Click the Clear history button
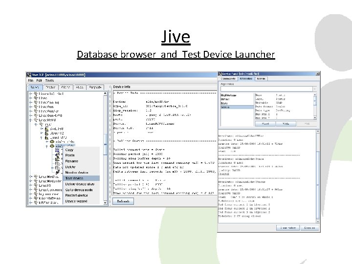 [288, 228]
